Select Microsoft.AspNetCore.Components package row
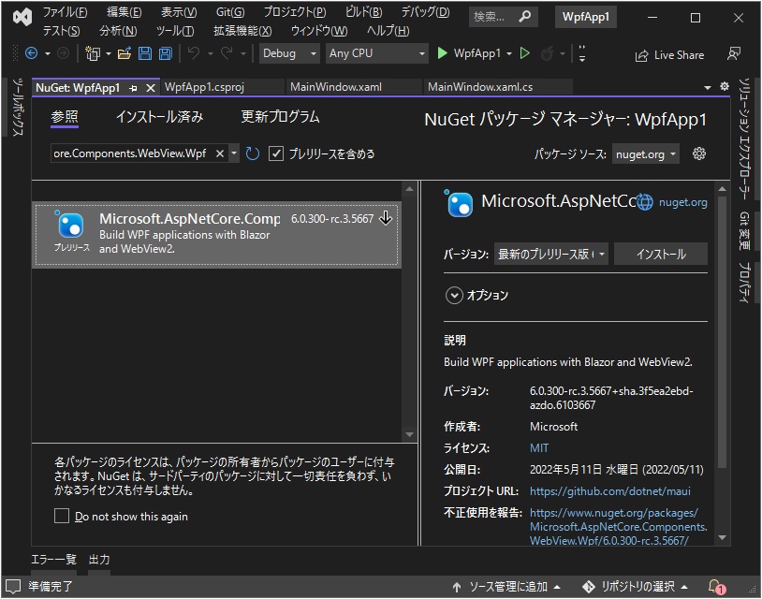 click(x=217, y=235)
